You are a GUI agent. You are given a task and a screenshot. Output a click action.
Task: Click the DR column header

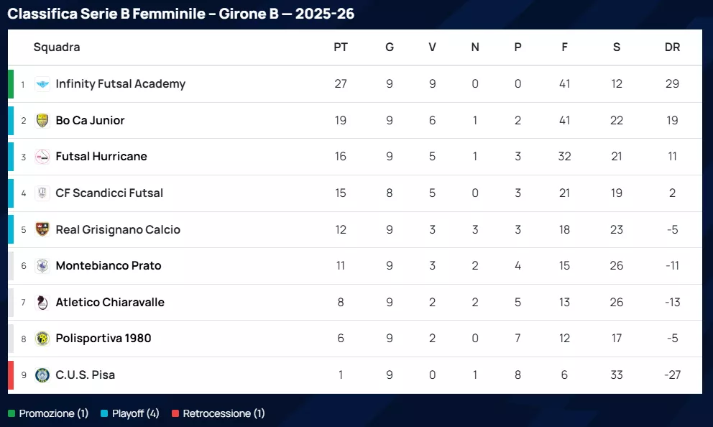(x=672, y=47)
